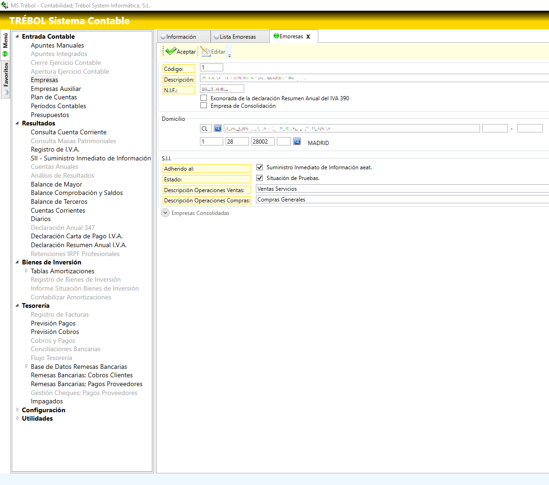Open Balance de Mayor
This screenshot has height=485, width=549.
point(56,184)
